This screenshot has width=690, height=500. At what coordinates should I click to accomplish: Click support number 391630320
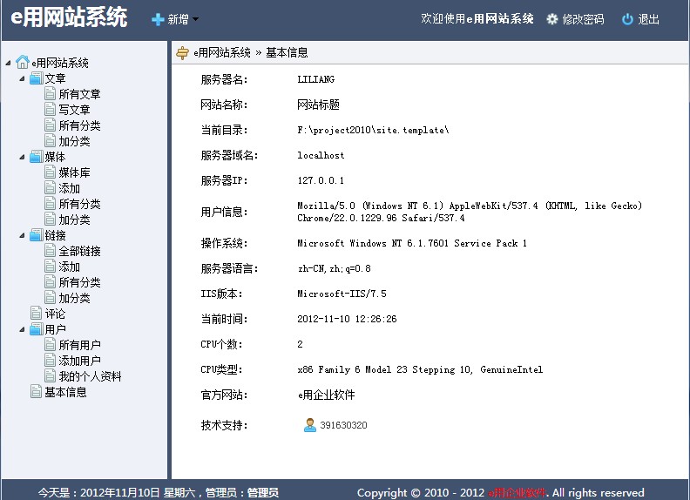tap(343, 425)
